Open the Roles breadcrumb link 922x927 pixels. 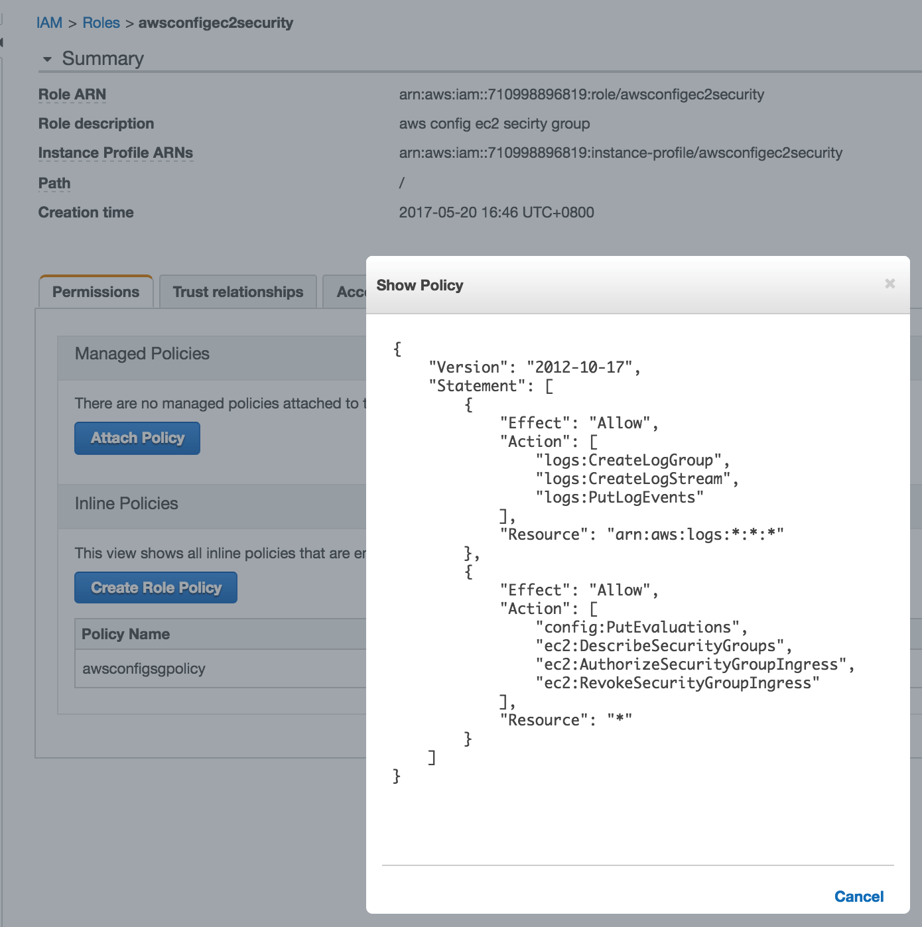coord(101,23)
